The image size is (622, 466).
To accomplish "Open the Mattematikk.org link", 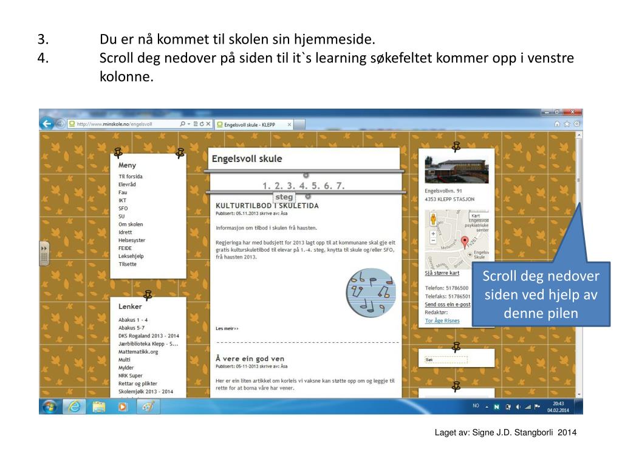I will click(x=138, y=351).
